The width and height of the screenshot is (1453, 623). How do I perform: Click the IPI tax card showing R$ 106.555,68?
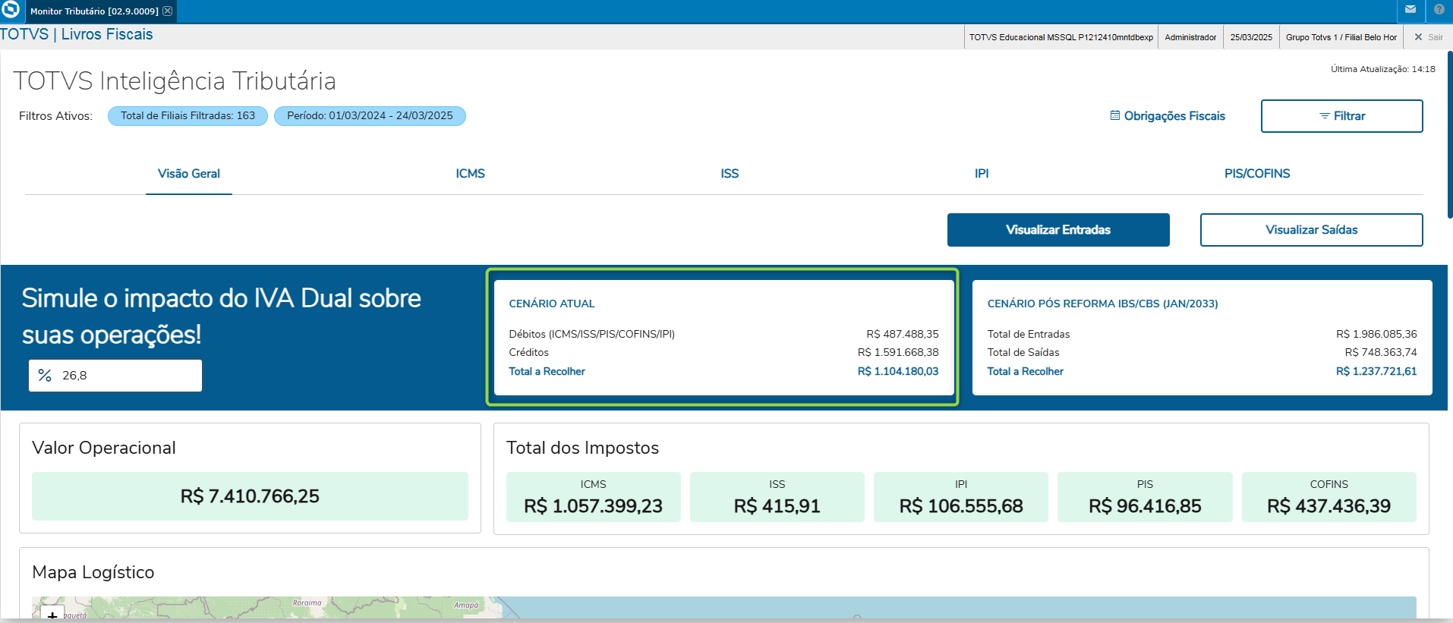coord(961,497)
